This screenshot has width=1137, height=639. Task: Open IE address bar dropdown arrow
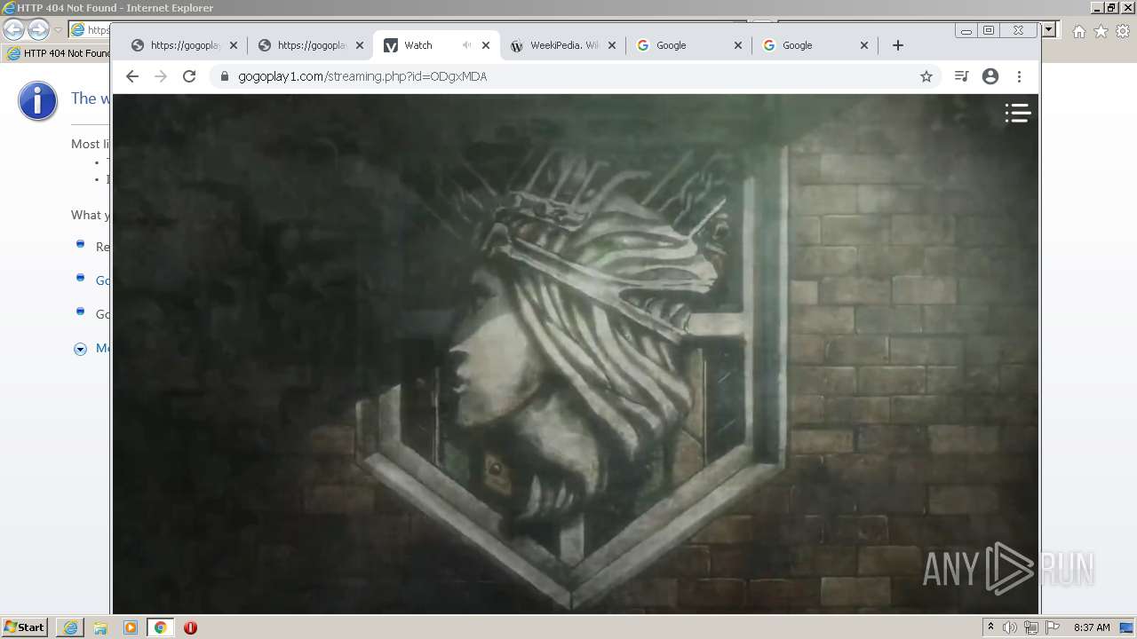[x=1049, y=29]
